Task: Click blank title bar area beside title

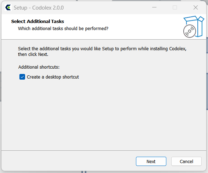Action: (106, 7)
